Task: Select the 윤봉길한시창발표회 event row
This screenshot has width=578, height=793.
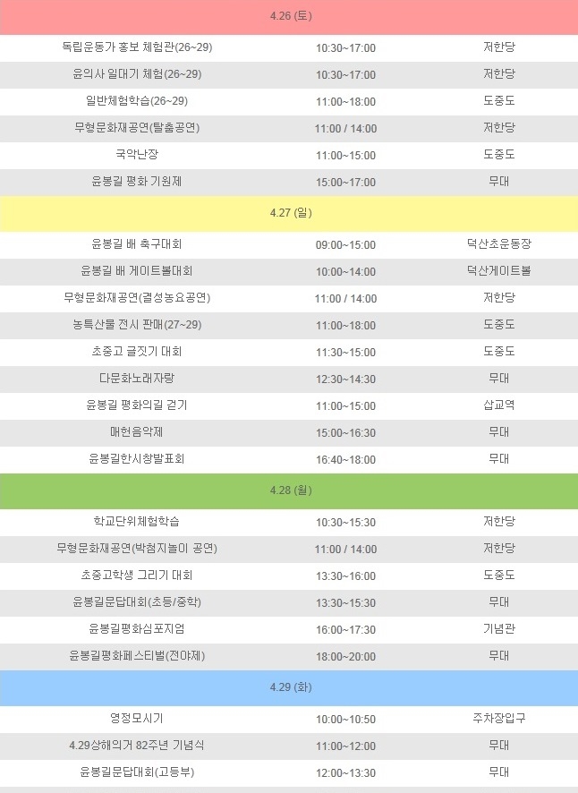Action: (x=137, y=459)
